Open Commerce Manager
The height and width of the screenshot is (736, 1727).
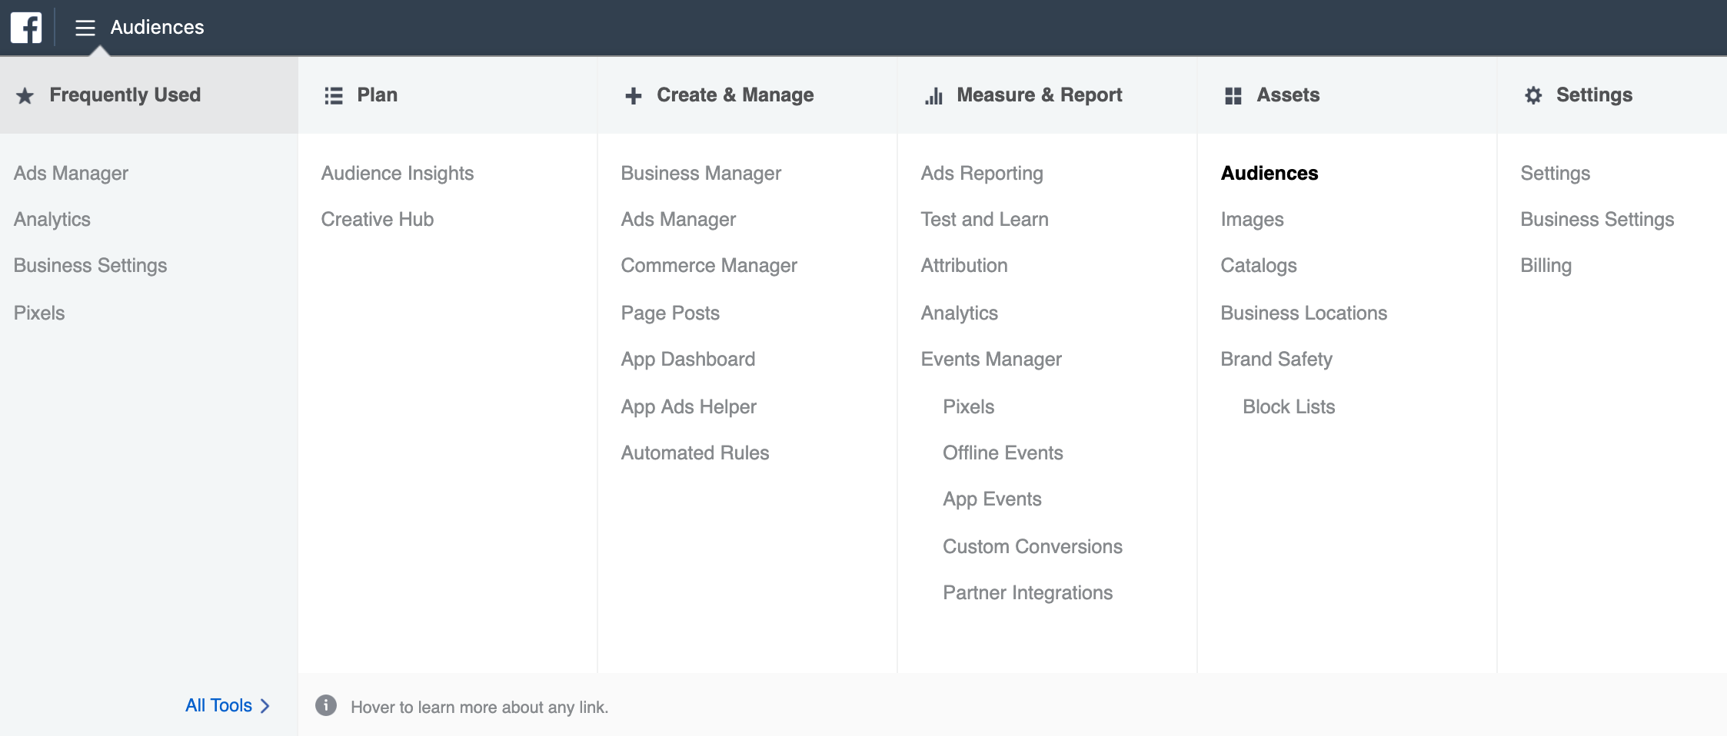click(x=709, y=265)
